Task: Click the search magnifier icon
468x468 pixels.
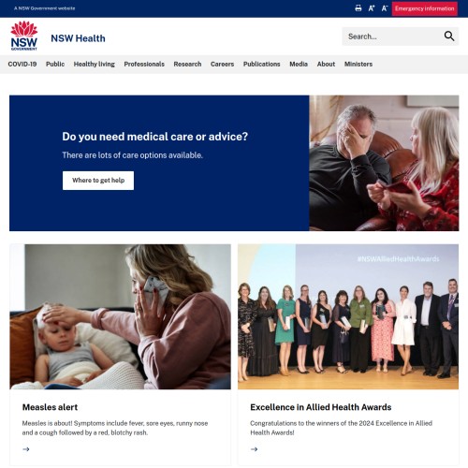Action: 449,37
